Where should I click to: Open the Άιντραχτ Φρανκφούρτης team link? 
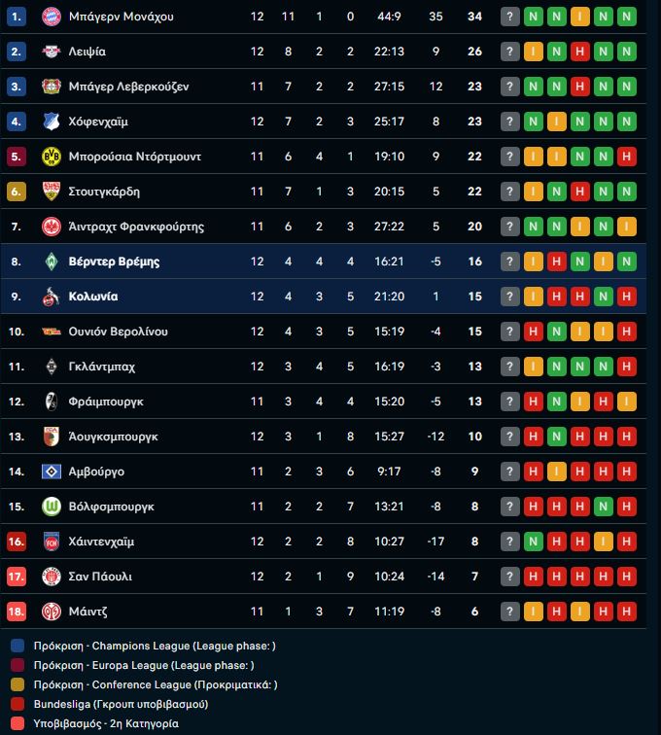click(x=136, y=227)
